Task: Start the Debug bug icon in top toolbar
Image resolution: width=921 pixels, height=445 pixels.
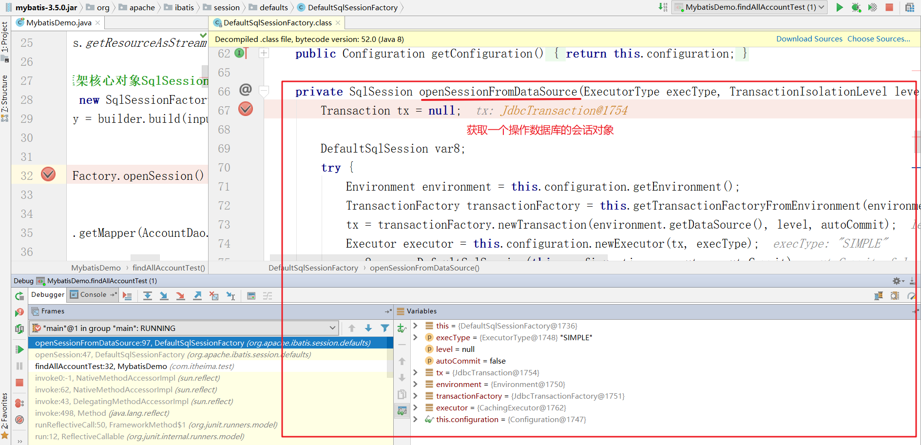Action: 856,7
